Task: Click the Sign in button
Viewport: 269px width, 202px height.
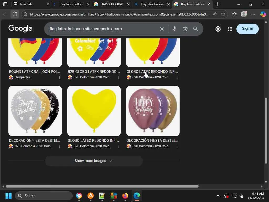Action: coord(247,29)
